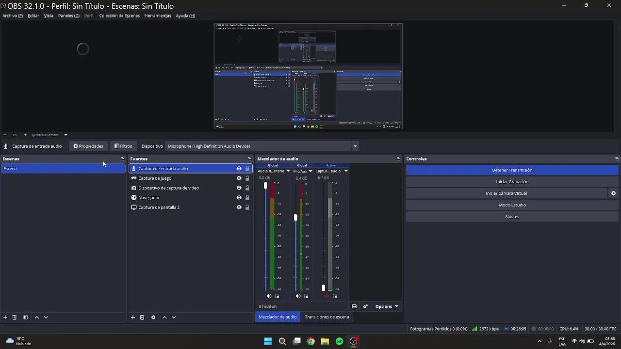
Task: Lock Captura de pantalla 2 source
Action: point(247,207)
